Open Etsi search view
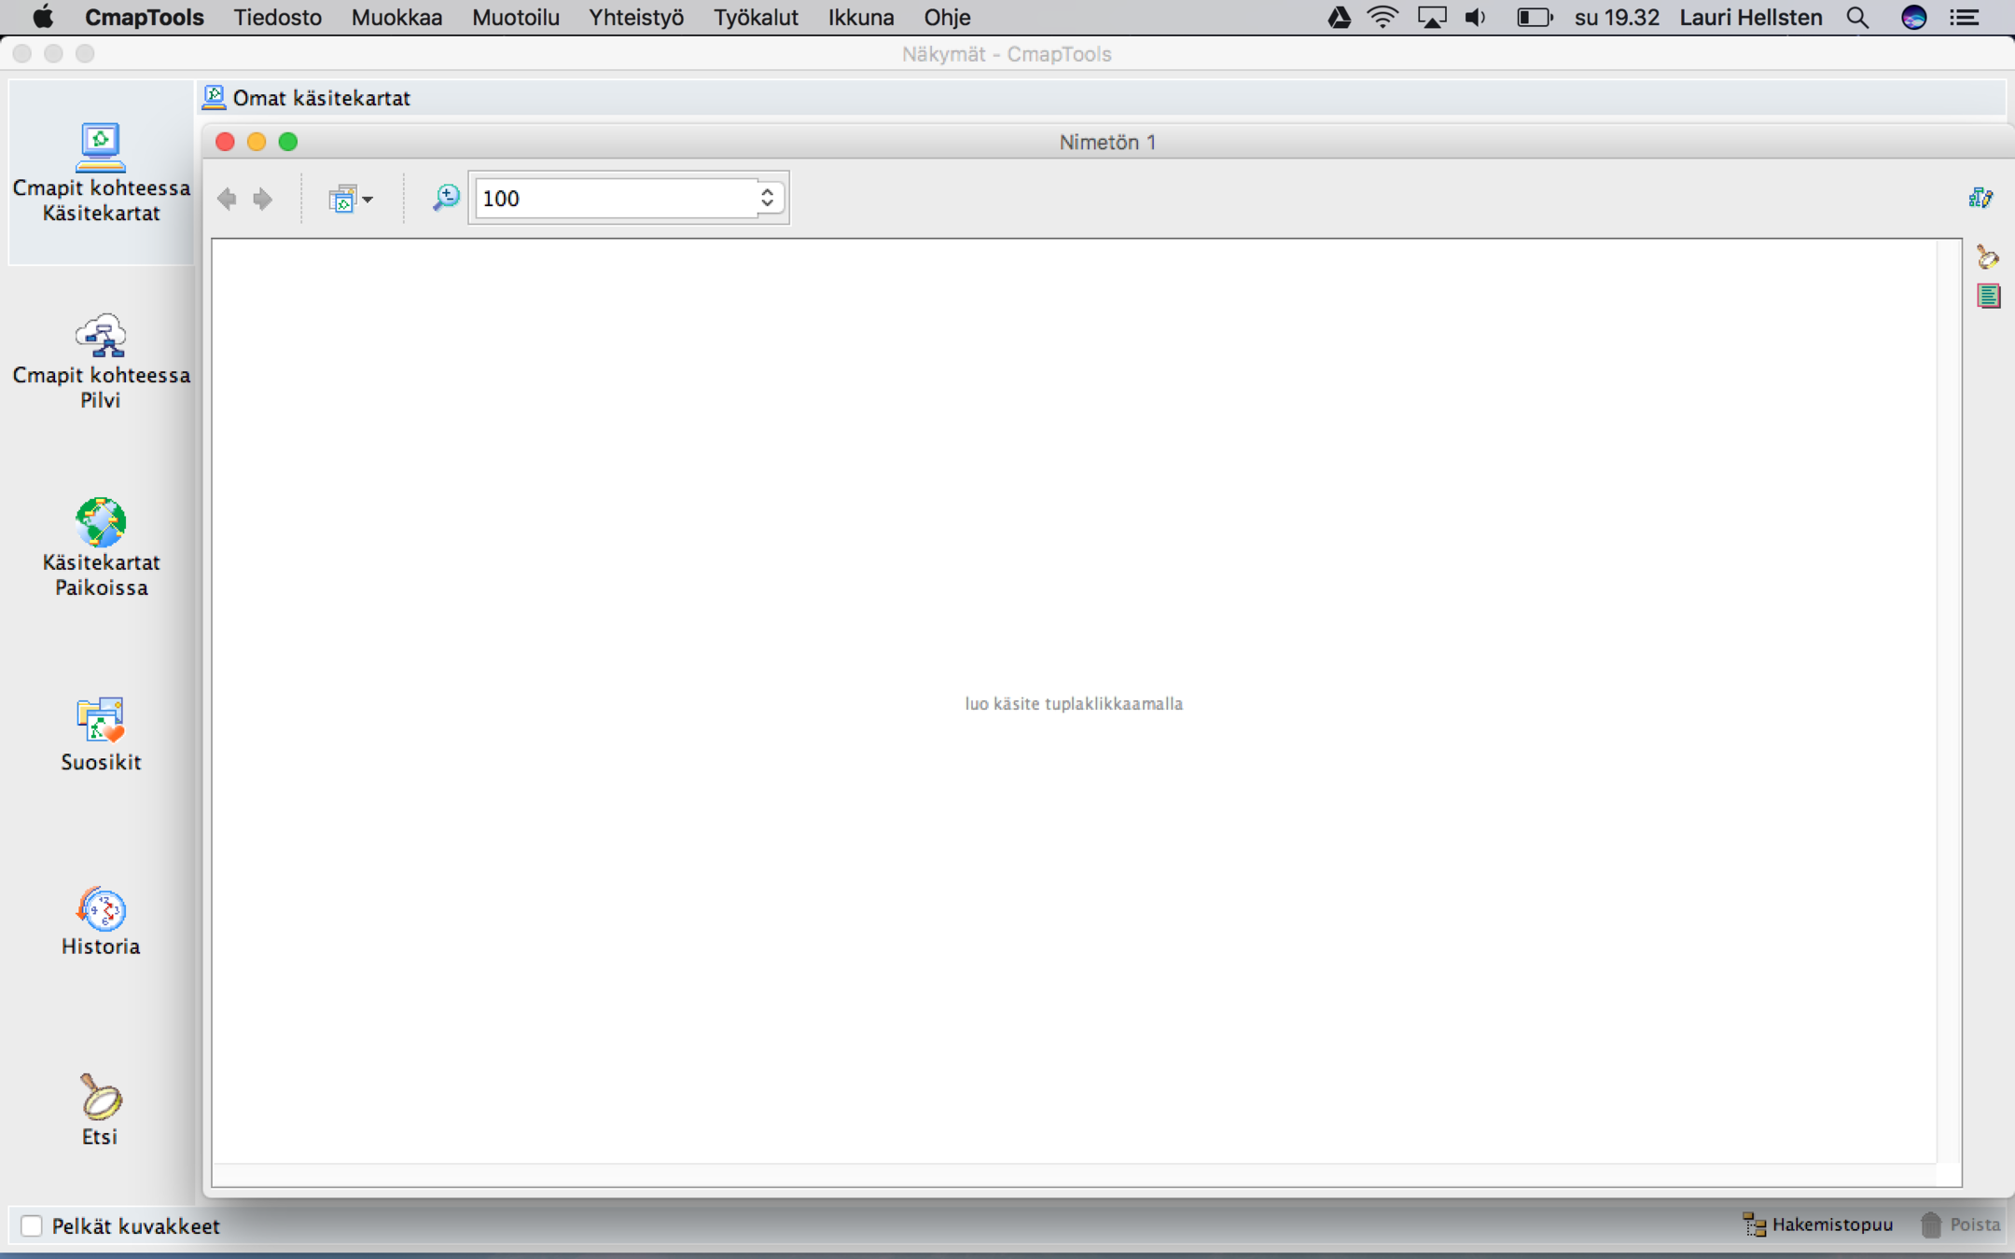Image resolution: width=2015 pixels, height=1259 pixels. 101,1108
